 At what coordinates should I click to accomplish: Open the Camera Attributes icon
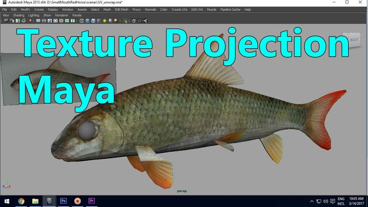tap(12, 21)
